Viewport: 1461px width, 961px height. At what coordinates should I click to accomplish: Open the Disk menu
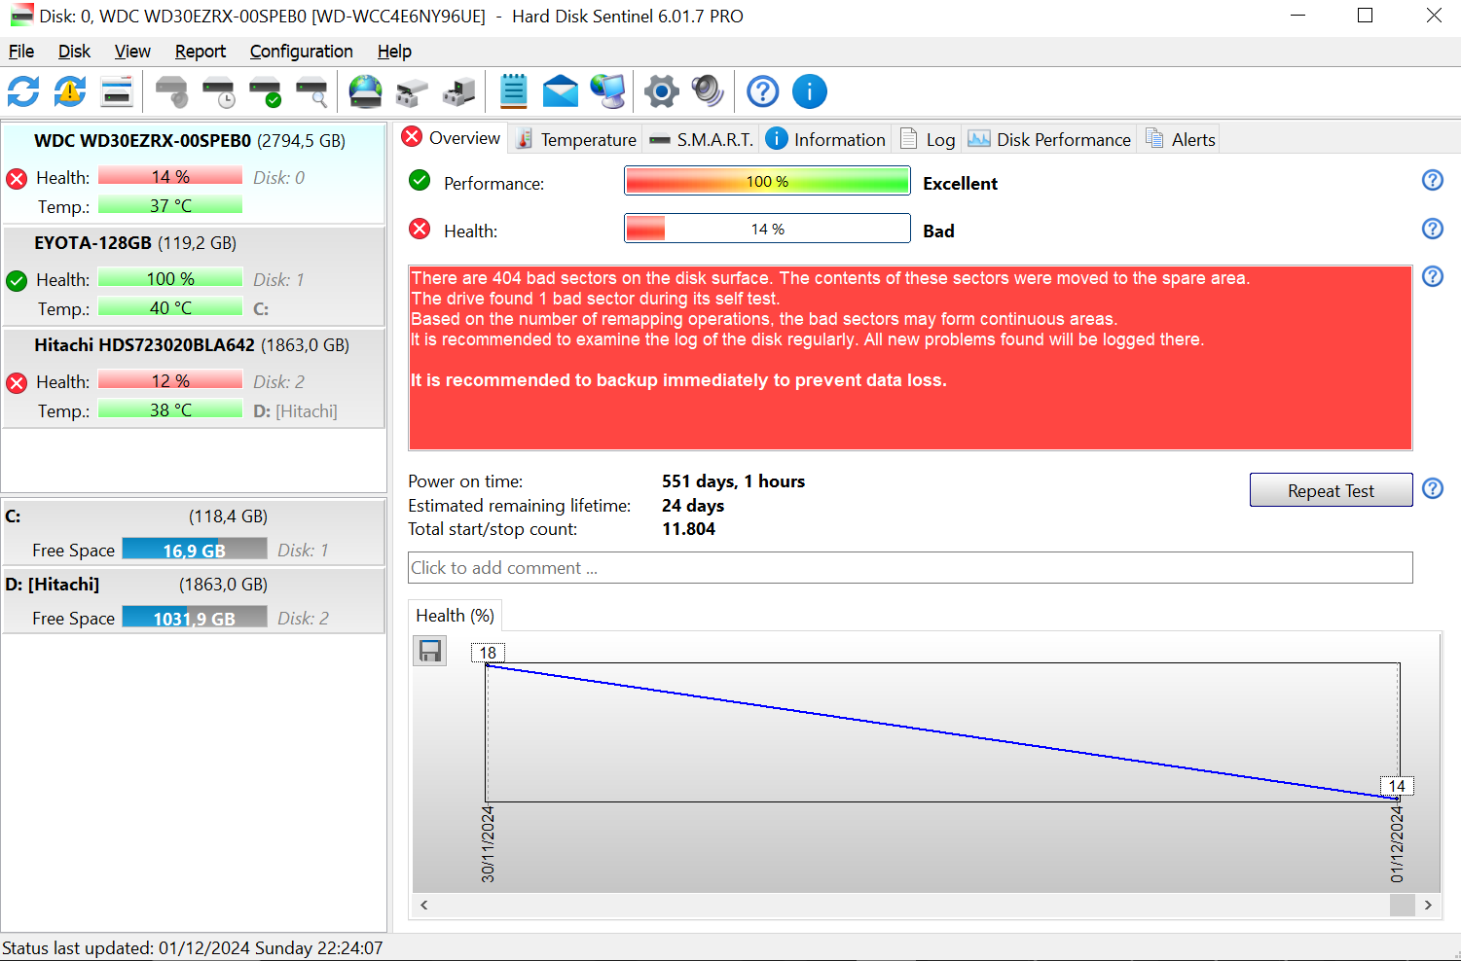tap(74, 52)
